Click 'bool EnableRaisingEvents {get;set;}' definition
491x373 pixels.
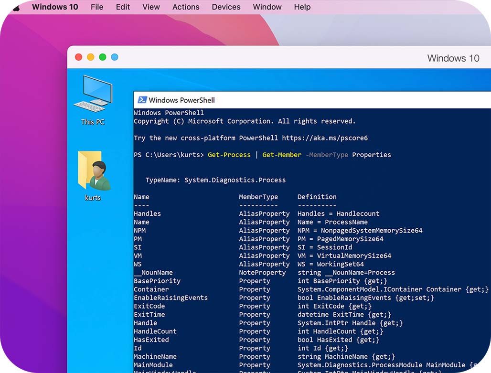click(366, 298)
